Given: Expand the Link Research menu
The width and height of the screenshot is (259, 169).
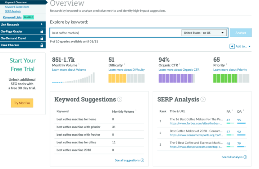Looking at the screenshot, I should (23, 24).
